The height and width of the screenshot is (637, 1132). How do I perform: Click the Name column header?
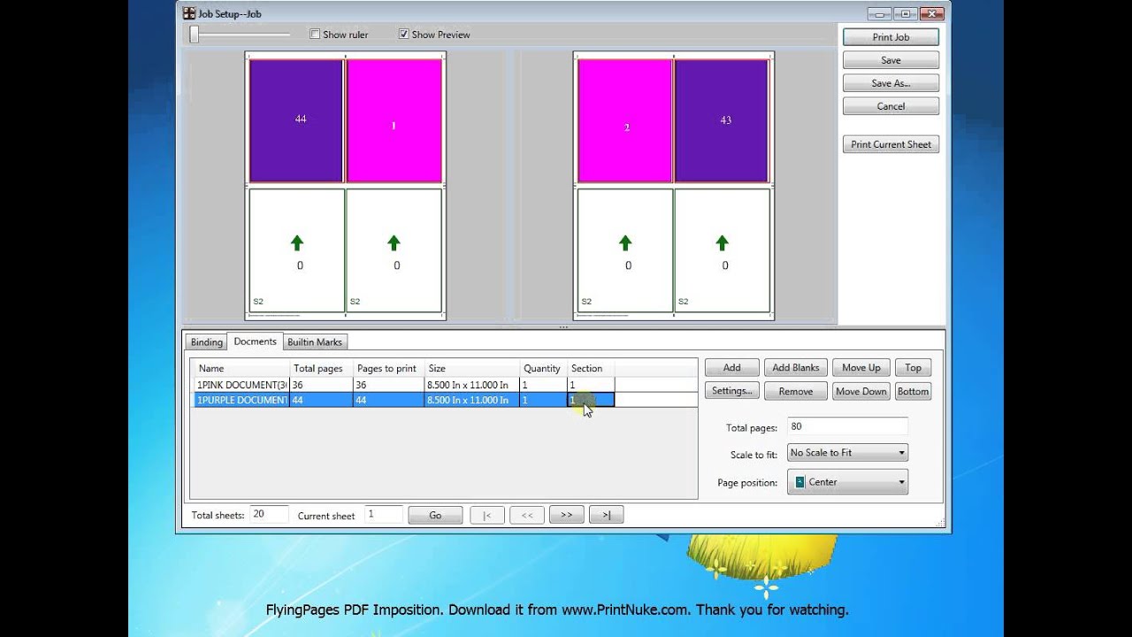[241, 368]
